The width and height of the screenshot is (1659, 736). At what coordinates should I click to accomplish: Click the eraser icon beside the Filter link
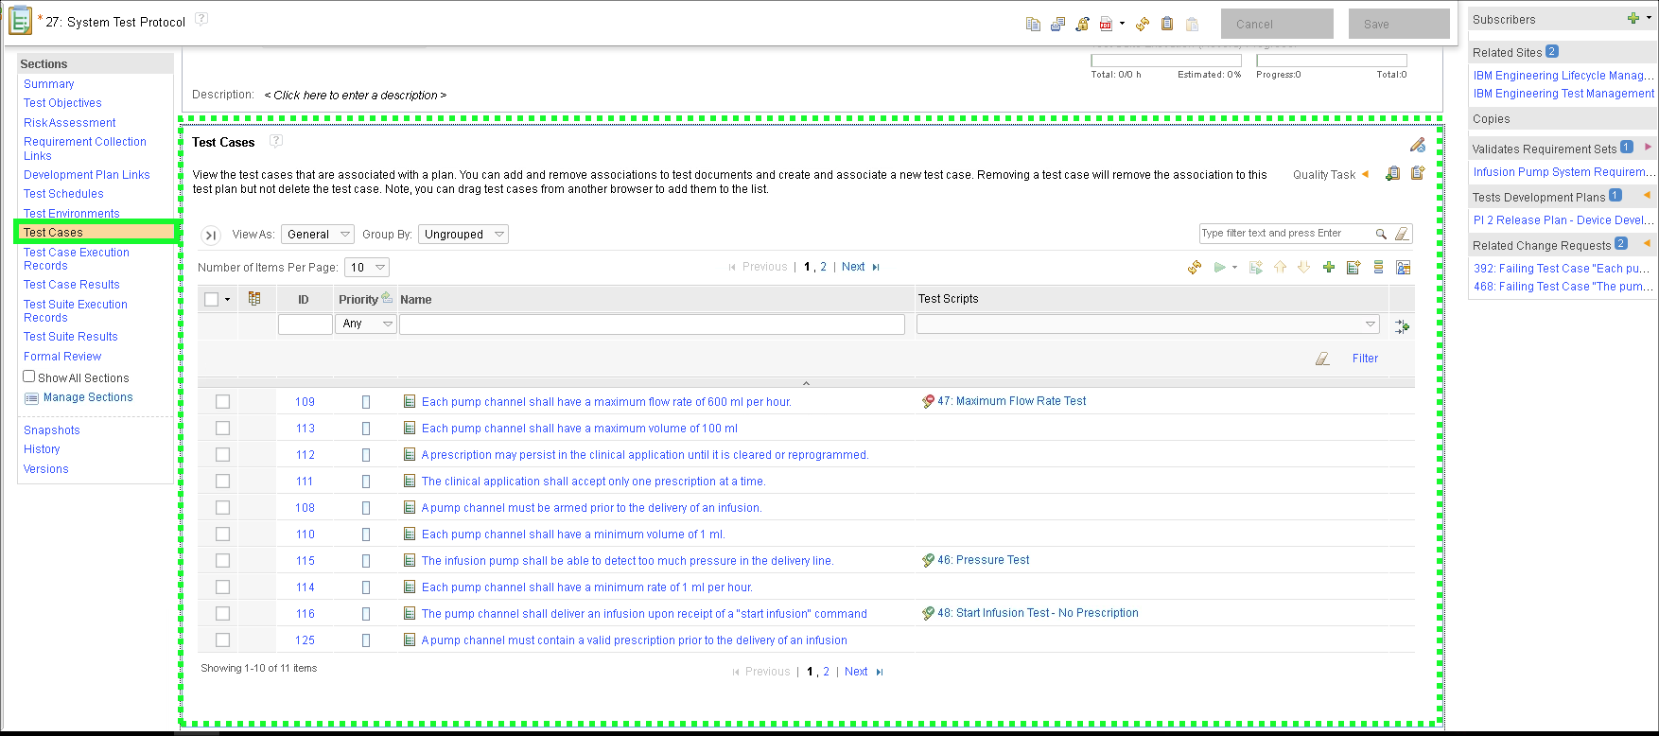click(1322, 359)
